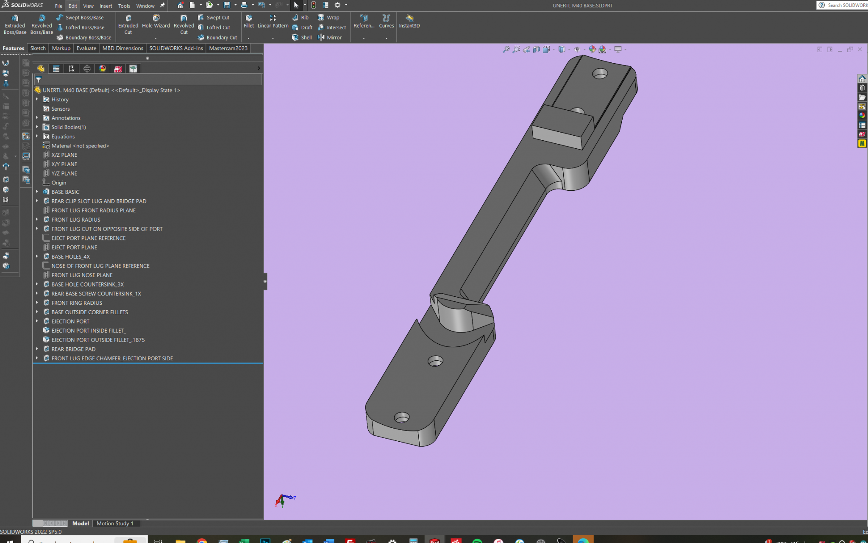Open the Fillet dropdown arrow
868x543 pixels.
tap(248, 38)
